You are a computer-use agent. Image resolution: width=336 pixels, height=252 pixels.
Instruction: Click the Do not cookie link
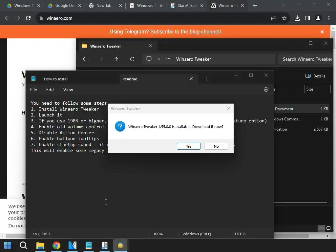(x=16, y=226)
